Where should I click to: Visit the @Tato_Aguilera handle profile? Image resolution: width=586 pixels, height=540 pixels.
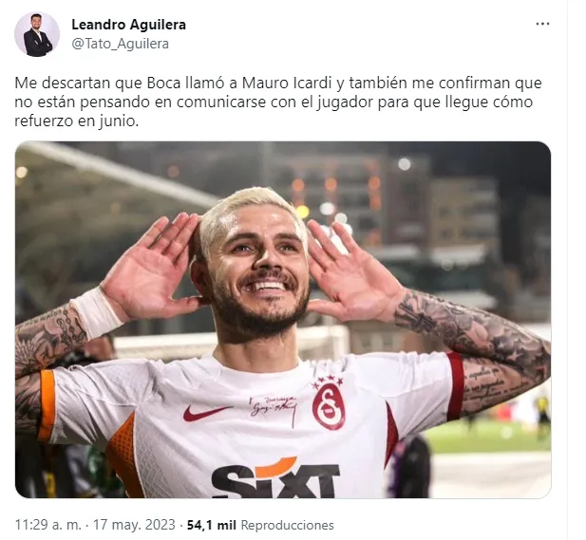(120, 44)
